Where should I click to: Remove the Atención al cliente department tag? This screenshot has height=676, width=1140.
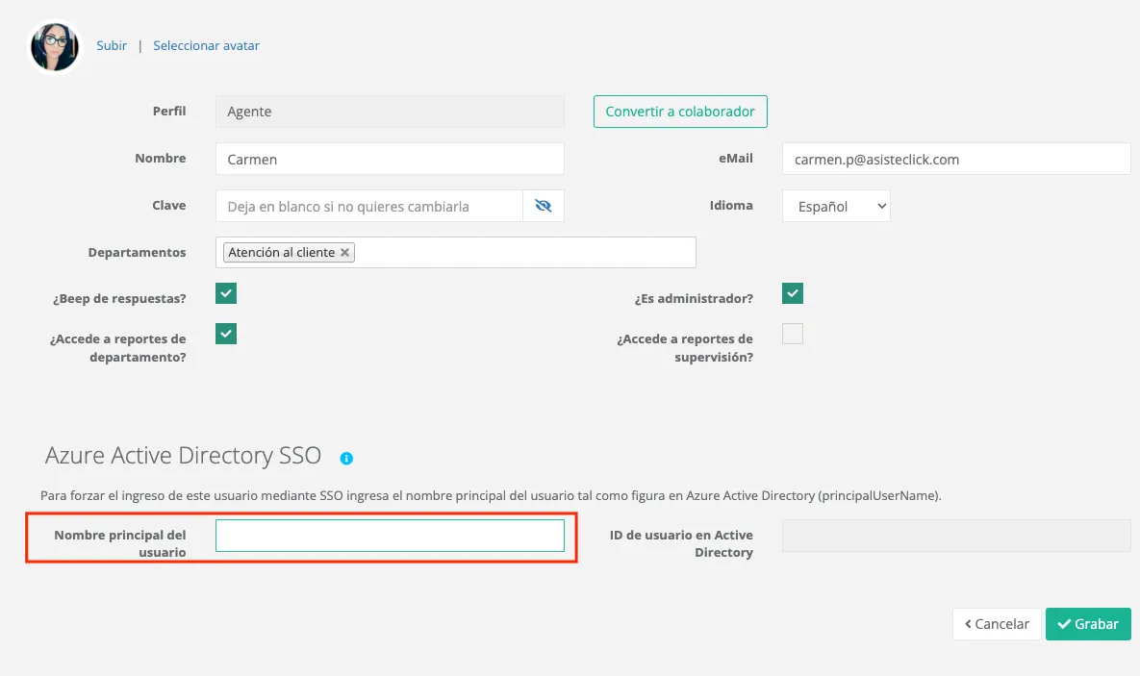344,252
